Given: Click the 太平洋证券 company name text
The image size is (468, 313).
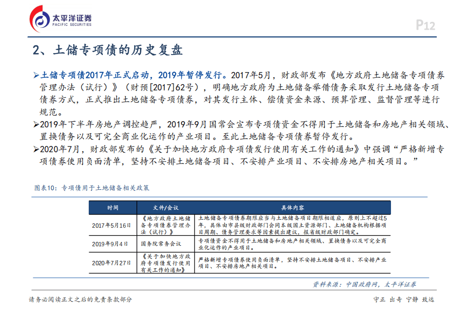Looking at the screenshot, I should tap(72, 17).
